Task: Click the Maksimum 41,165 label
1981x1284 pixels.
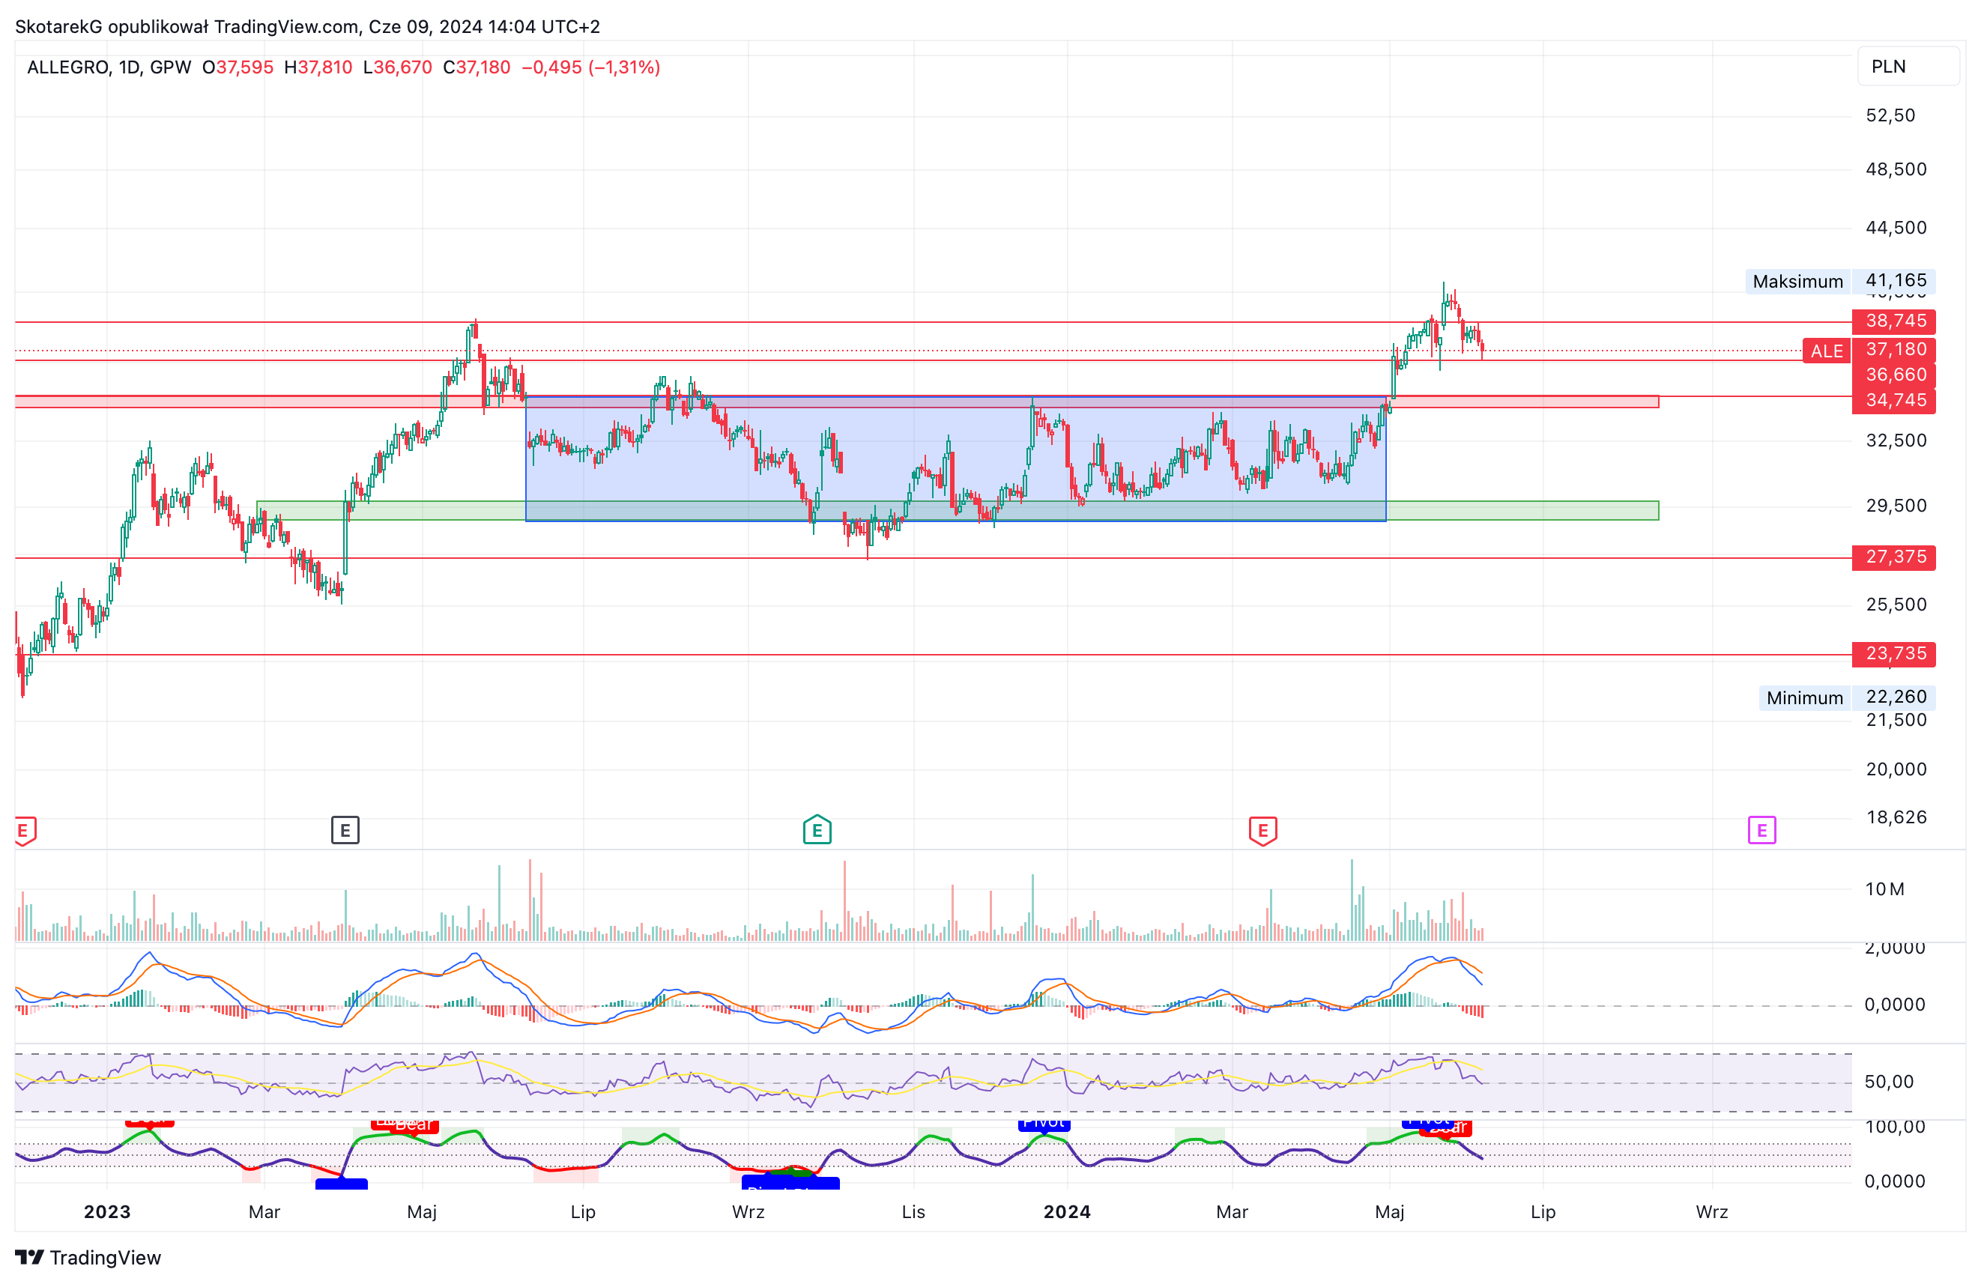Action: click(x=1839, y=281)
